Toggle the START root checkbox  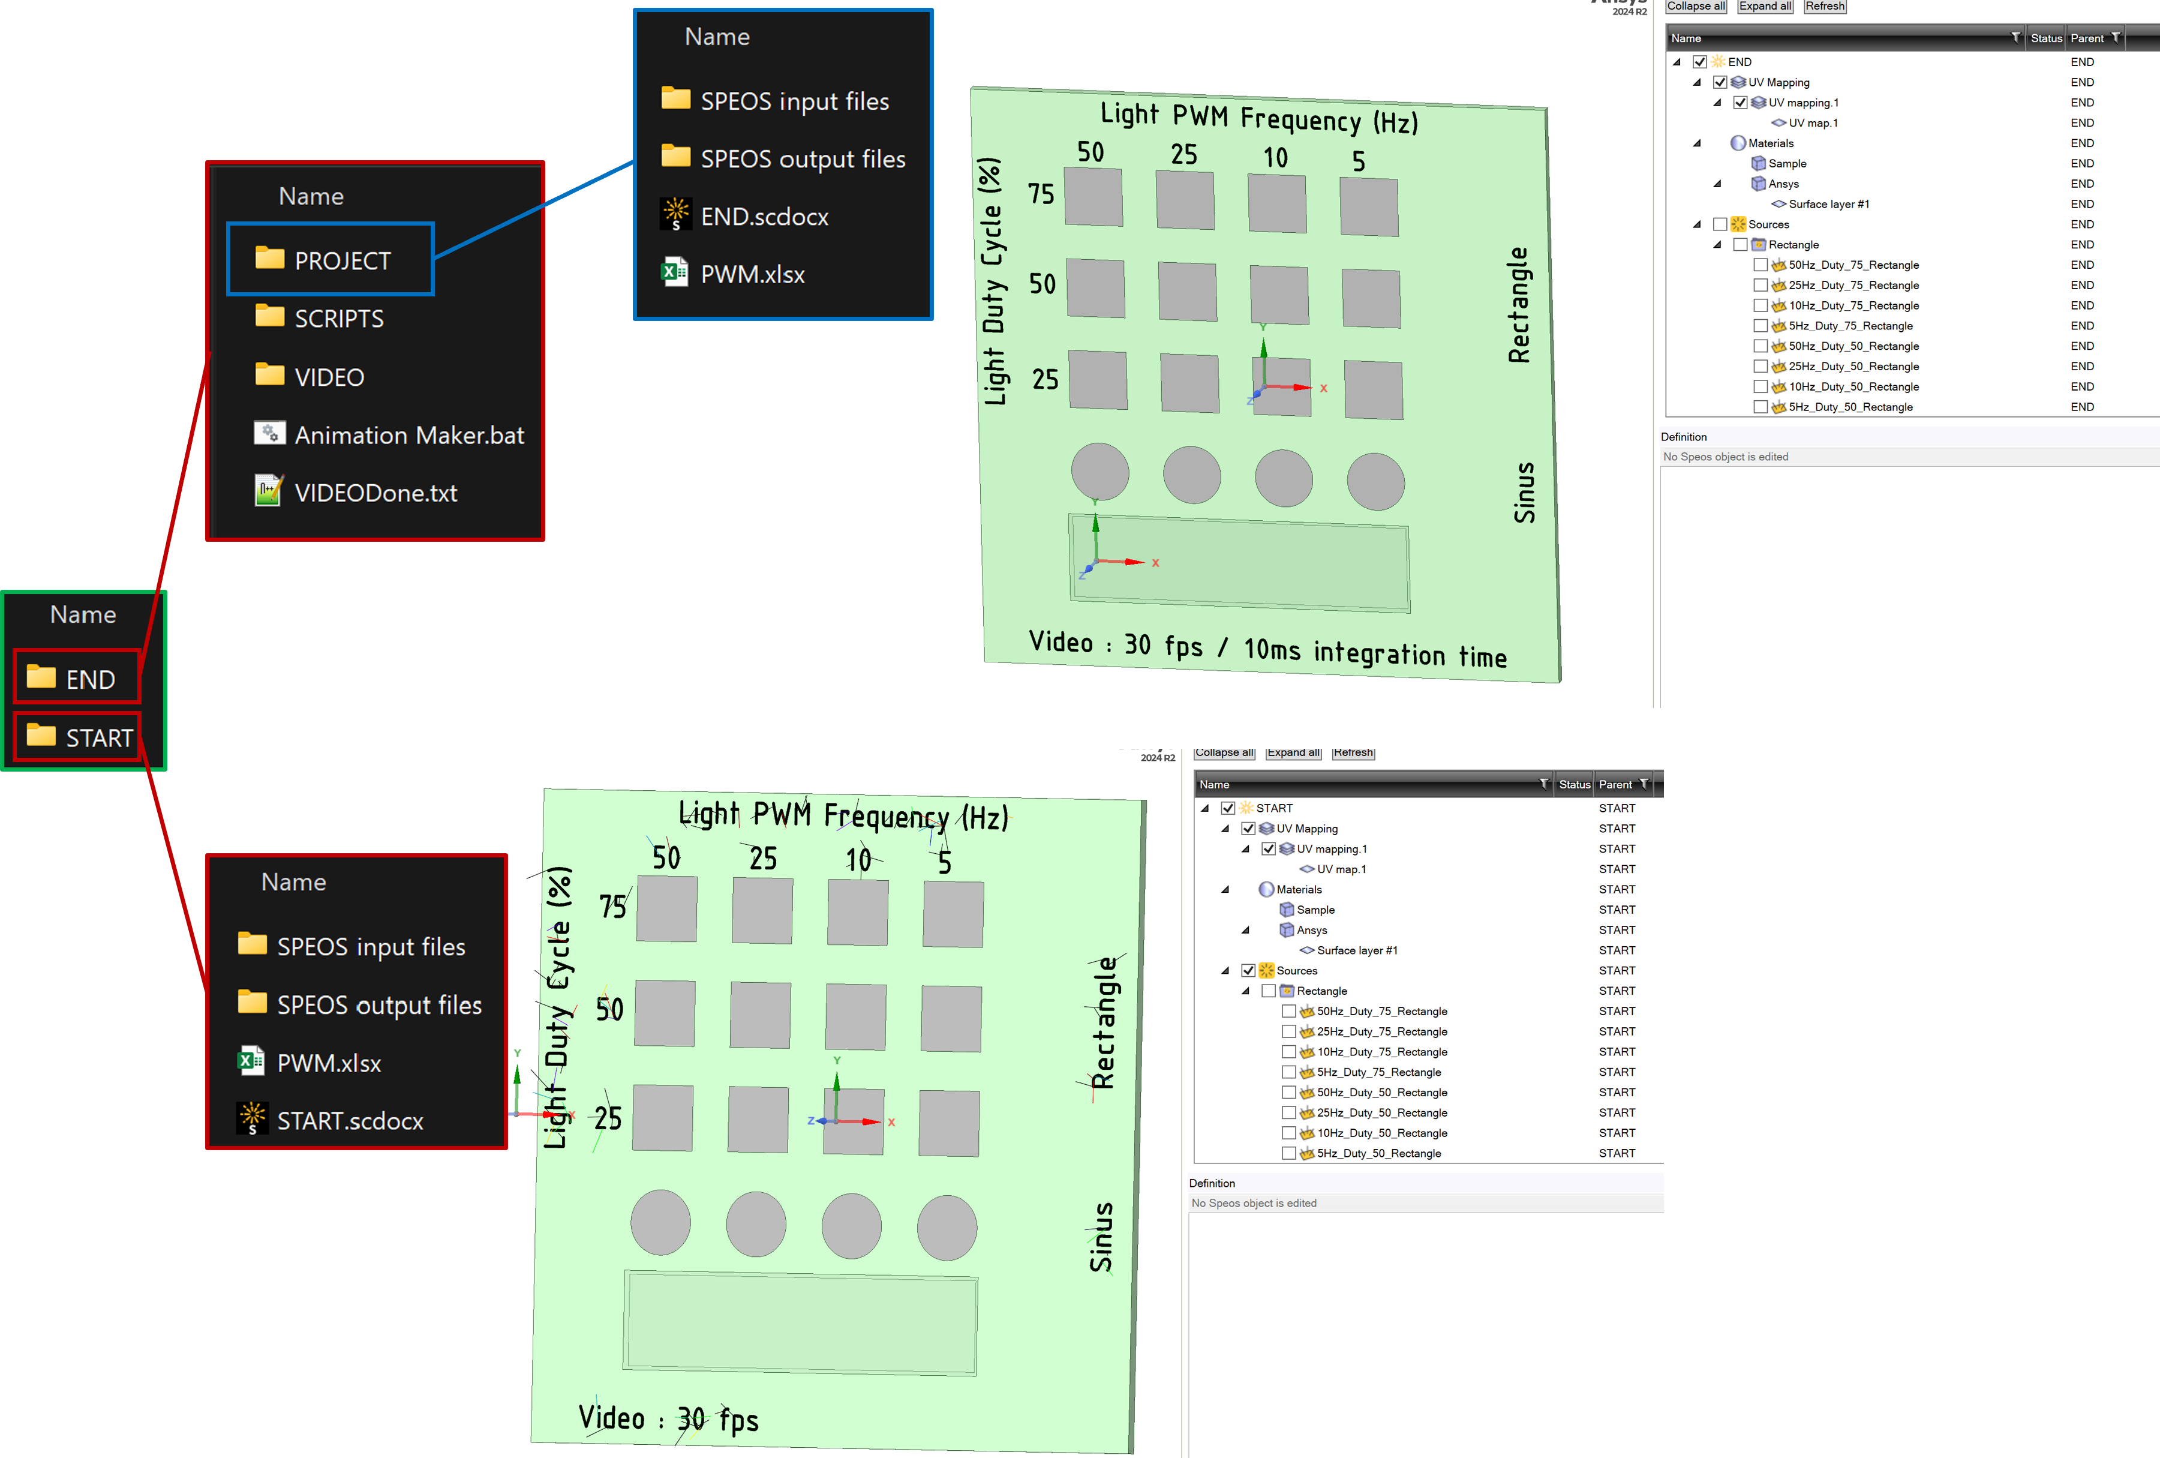(x=1228, y=808)
